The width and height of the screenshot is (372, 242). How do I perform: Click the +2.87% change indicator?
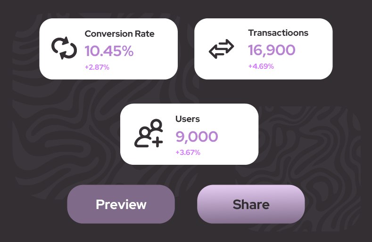[97, 67]
